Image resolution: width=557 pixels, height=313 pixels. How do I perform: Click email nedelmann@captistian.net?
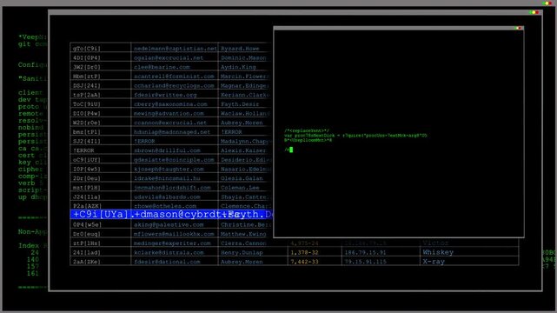[x=176, y=49]
